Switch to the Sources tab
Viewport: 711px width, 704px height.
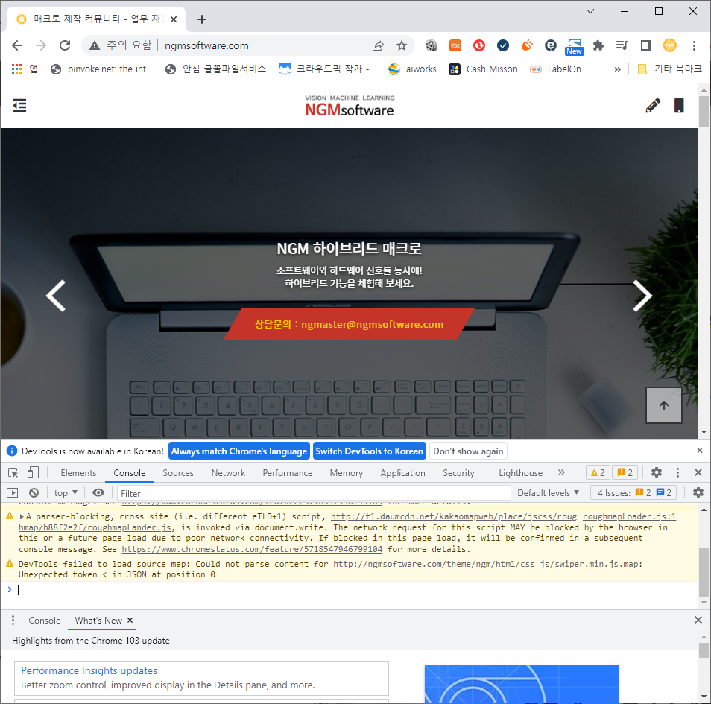pyautogui.click(x=178, y=473)
